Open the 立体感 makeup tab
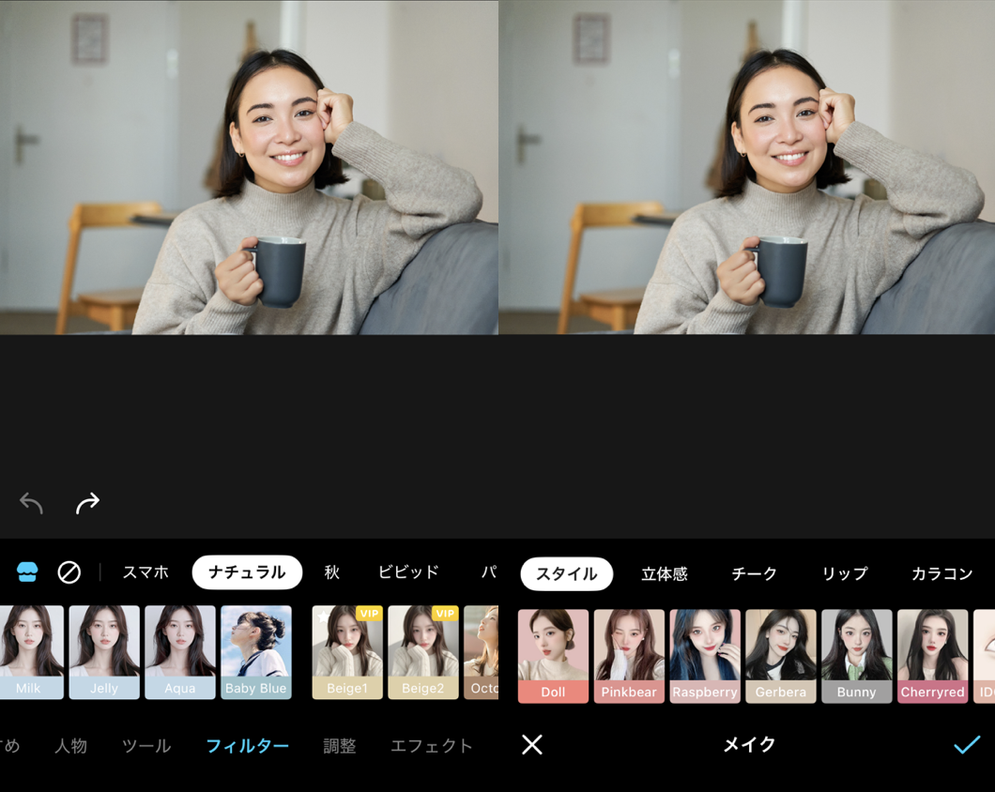 665,573
